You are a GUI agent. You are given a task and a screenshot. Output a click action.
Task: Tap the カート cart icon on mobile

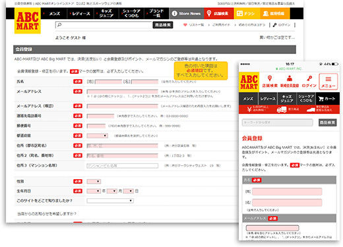point(327,99)
